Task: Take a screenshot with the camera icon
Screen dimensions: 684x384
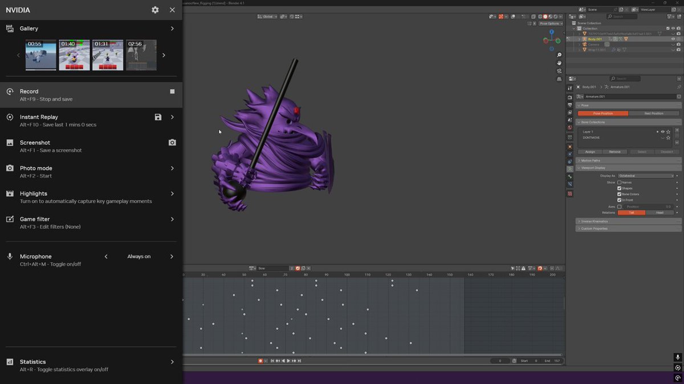Action: (x=172, y=142)
